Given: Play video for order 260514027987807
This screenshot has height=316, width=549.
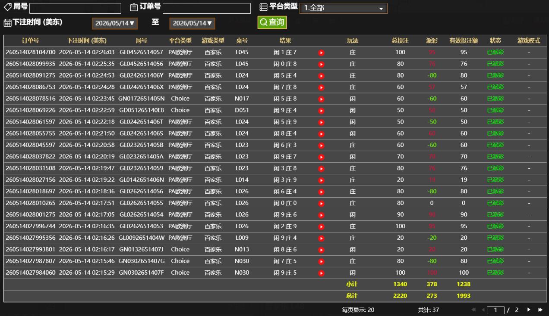Looking at the screenshot, I should (321, 261).
